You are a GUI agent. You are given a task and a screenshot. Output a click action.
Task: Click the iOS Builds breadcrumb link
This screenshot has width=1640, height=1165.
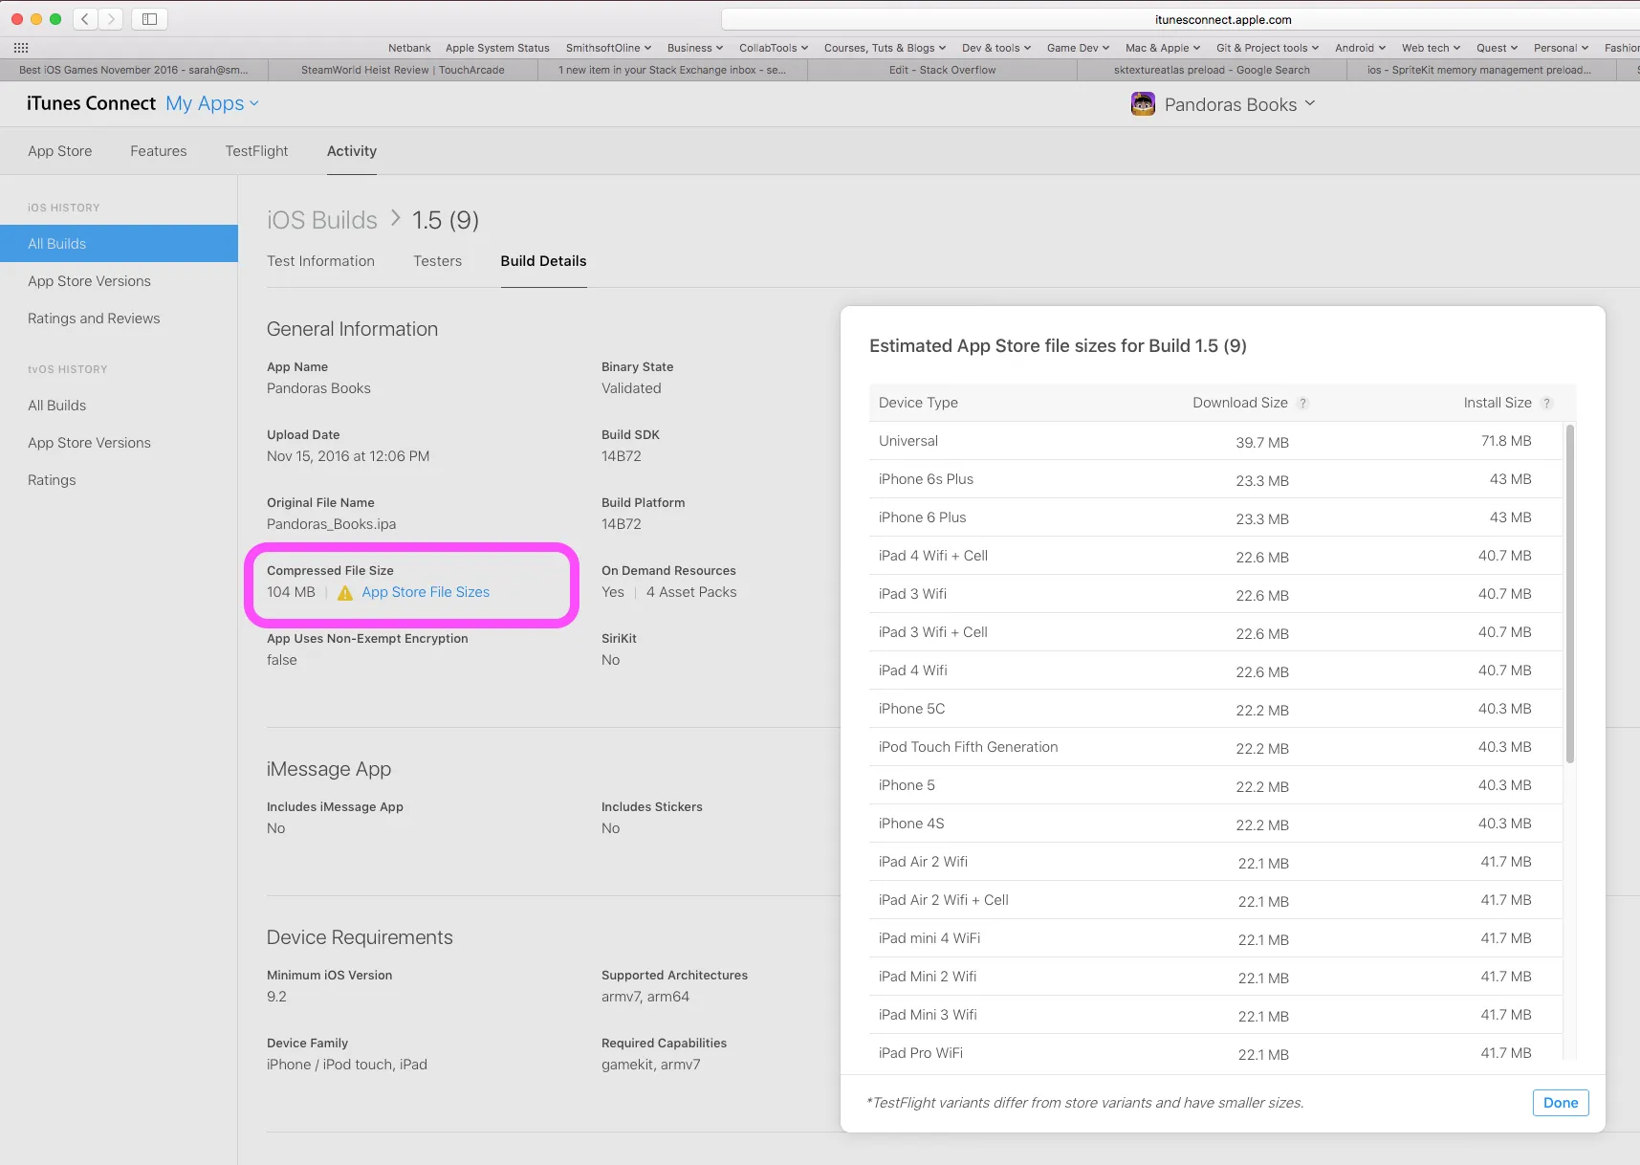(x=322, y=220)
